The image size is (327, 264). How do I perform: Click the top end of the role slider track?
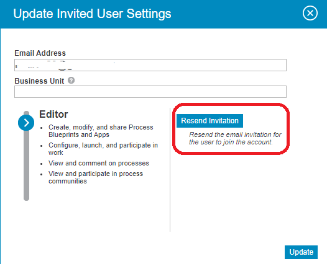pos(26,113)
